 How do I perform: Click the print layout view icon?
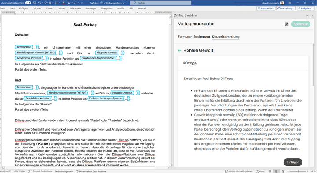pos(276,171)
